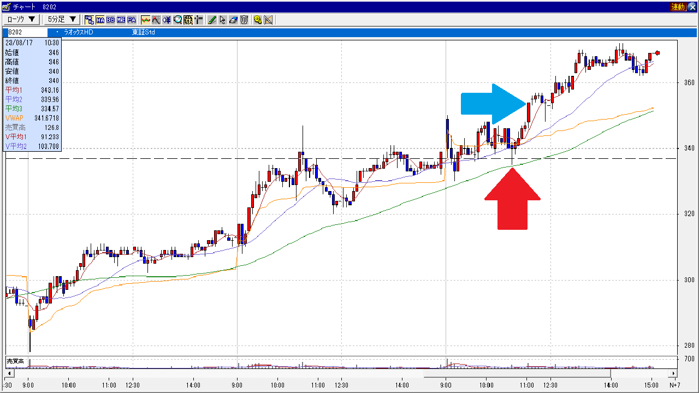Select the magnifier zoom tool
This screenshot has width=699, height=393.
(x=177, y=20)
